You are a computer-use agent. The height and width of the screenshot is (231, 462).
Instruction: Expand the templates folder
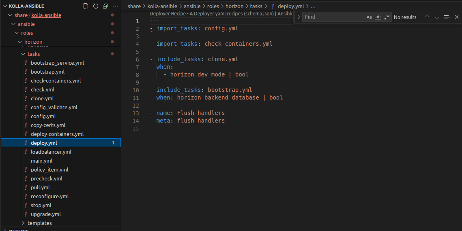pyautogui.click(x=39, y=223)
